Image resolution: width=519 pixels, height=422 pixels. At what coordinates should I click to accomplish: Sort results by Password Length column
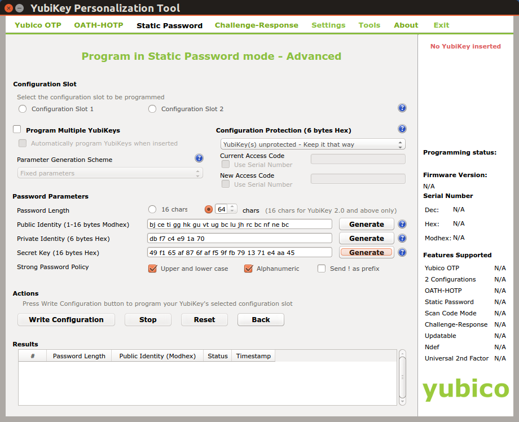pos(79,356)
